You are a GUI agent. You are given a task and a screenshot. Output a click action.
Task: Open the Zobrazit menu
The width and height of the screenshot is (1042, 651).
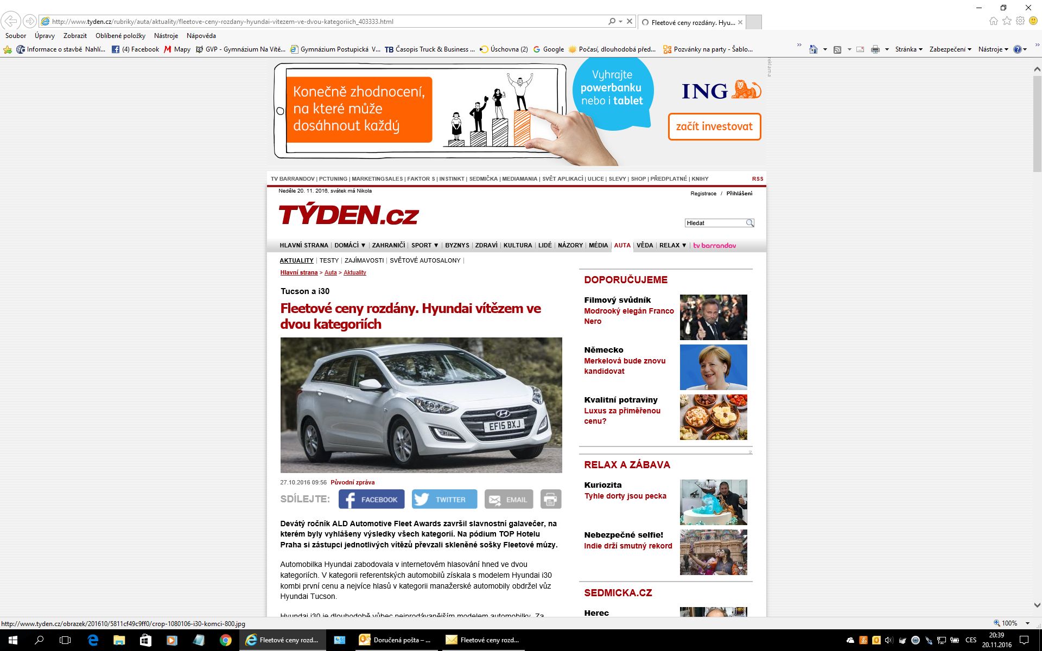pos(75,36)
